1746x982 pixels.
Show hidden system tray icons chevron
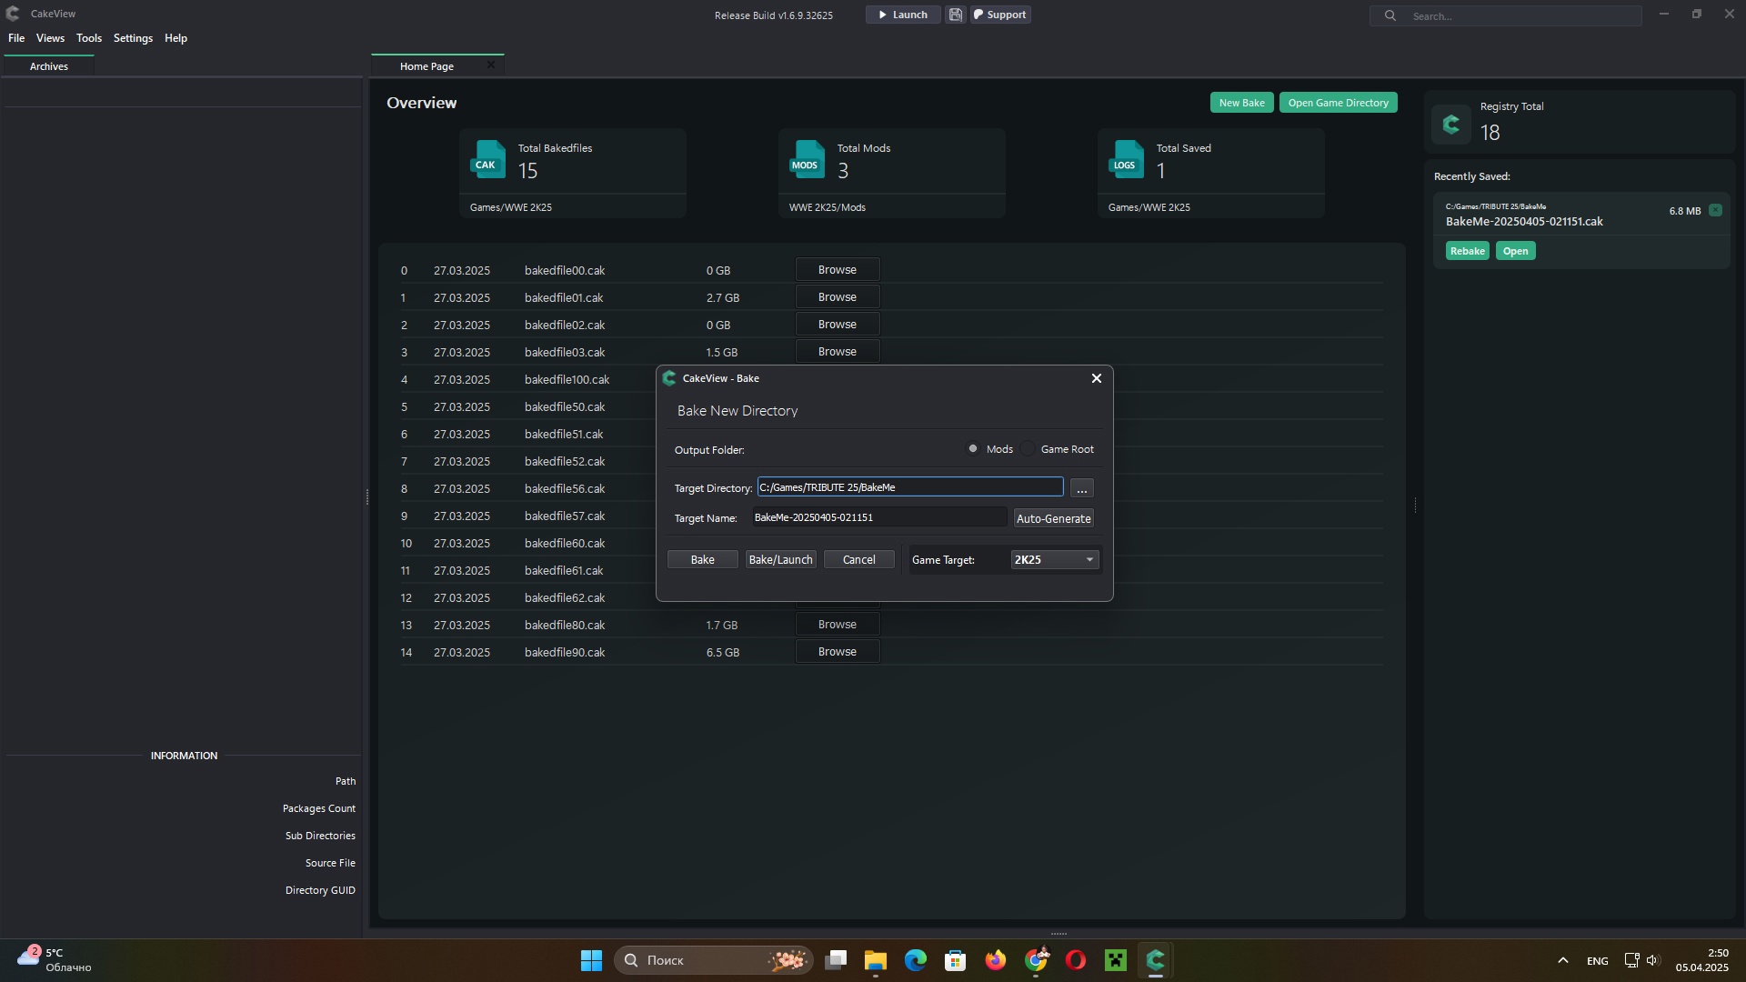(x=1562, y=960)
